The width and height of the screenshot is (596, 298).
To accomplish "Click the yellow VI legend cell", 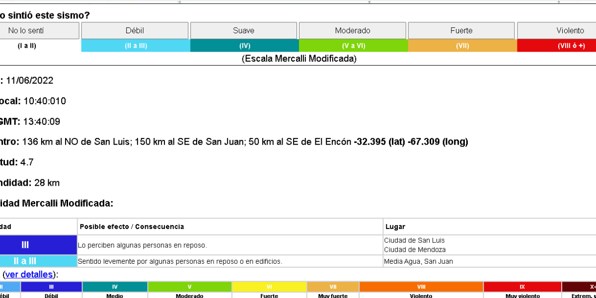I will [x=269, y=287].
